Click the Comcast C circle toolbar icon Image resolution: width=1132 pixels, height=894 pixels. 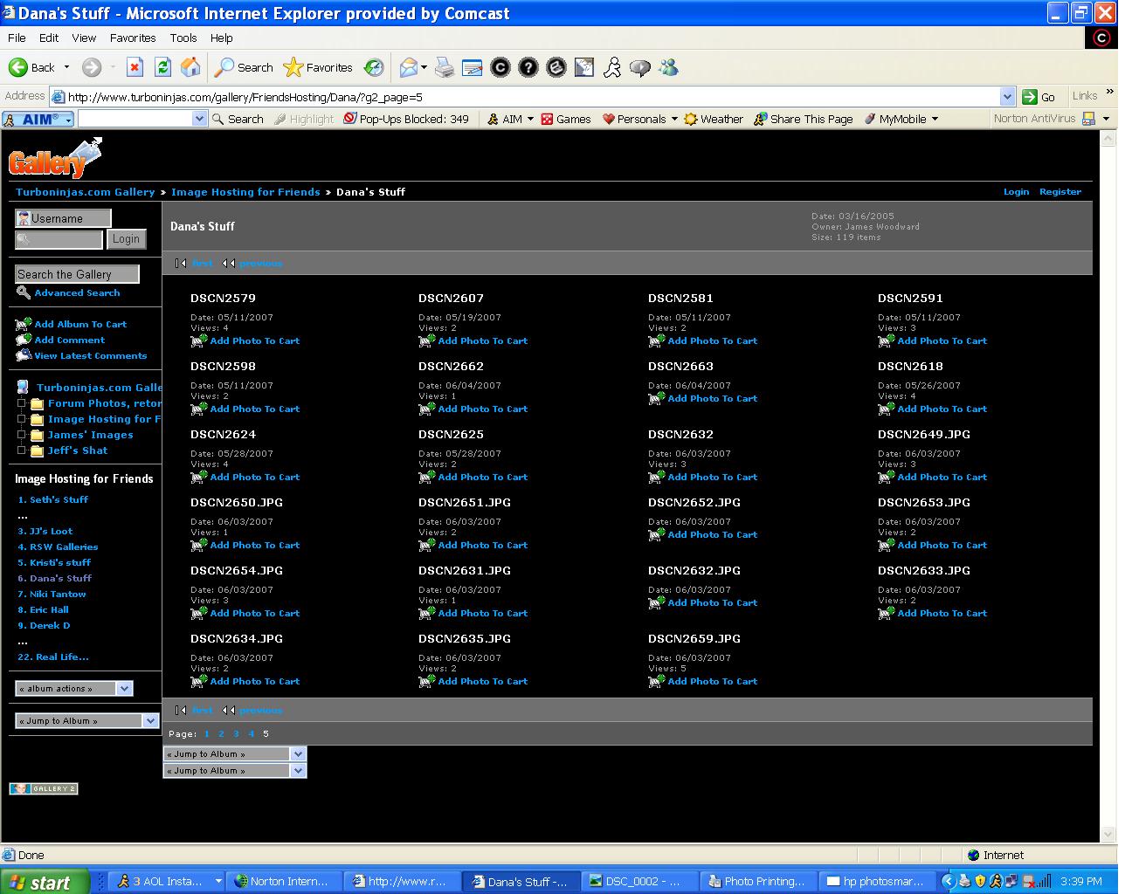tap(500, 67)
